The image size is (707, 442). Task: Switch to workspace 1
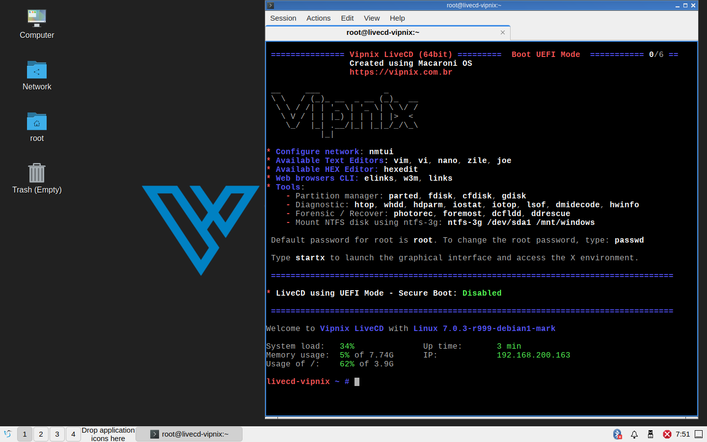(25, 434)
